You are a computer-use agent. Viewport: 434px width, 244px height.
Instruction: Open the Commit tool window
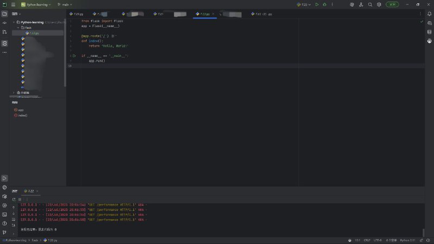pos(4,22)
